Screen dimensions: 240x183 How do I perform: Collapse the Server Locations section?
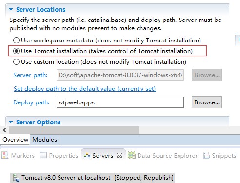click(x=11, y=9)
